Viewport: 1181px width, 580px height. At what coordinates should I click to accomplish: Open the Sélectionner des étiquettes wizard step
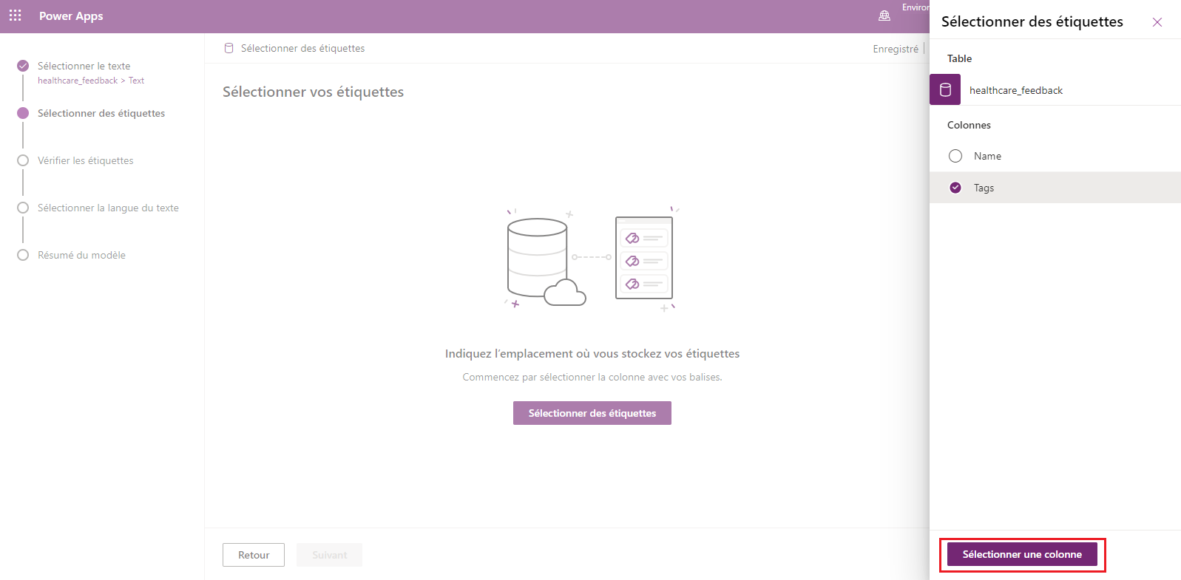[x=101, y=113]
